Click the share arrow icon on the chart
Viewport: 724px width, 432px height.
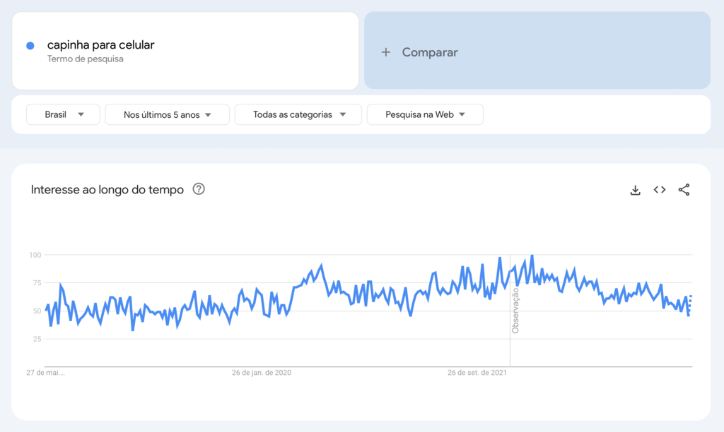point(684,189)
